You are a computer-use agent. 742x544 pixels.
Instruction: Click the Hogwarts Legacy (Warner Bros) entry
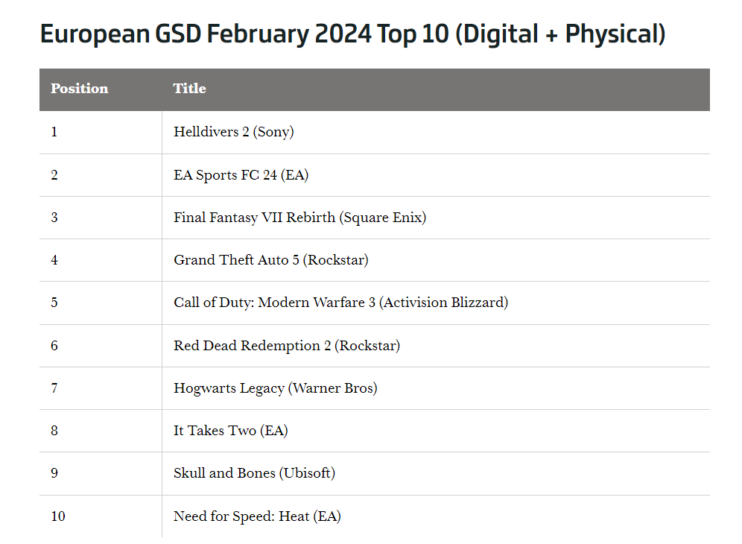pyautogui.click(x=275, y=388)
